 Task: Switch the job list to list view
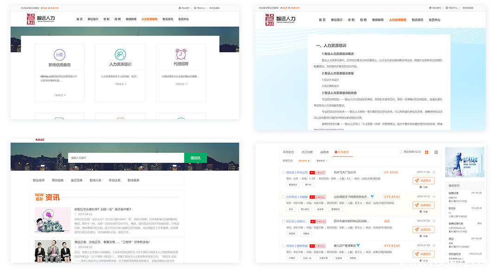436,153
